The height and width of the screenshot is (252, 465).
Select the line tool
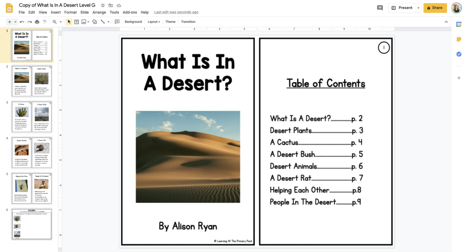coord(103,22)
